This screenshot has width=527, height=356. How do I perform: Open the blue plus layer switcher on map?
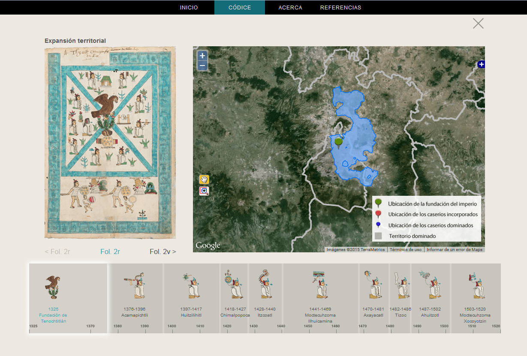481,64
